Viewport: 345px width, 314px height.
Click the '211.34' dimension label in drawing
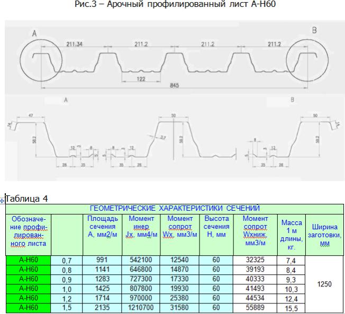click(x=75, y=44)
